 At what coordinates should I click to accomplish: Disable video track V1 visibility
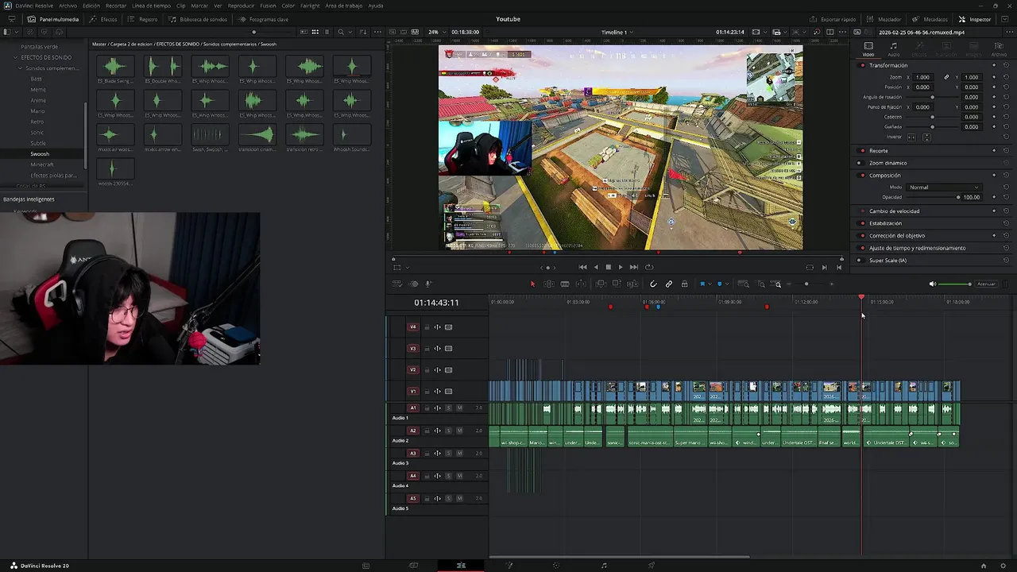(448, 391)
